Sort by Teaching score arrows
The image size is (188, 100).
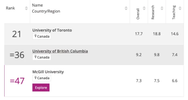tap(180, 8)
